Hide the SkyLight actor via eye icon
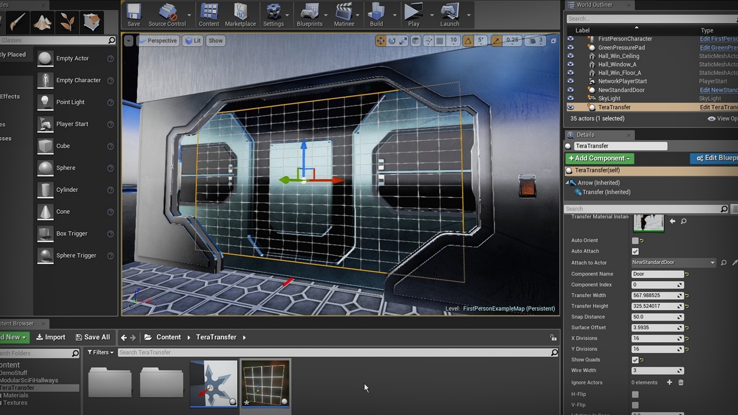 (x=570, y=99)
